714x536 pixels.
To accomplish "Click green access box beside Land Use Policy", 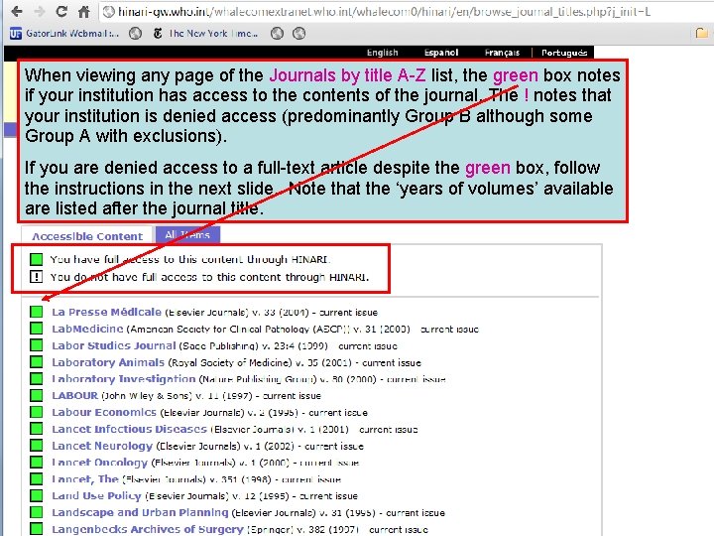I will [36, 495].
